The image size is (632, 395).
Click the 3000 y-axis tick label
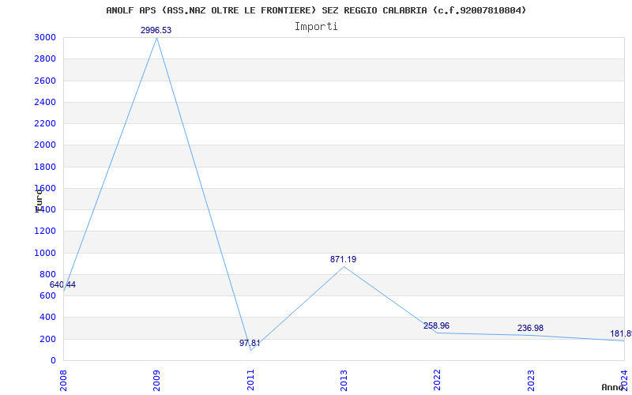click(45, 38)
